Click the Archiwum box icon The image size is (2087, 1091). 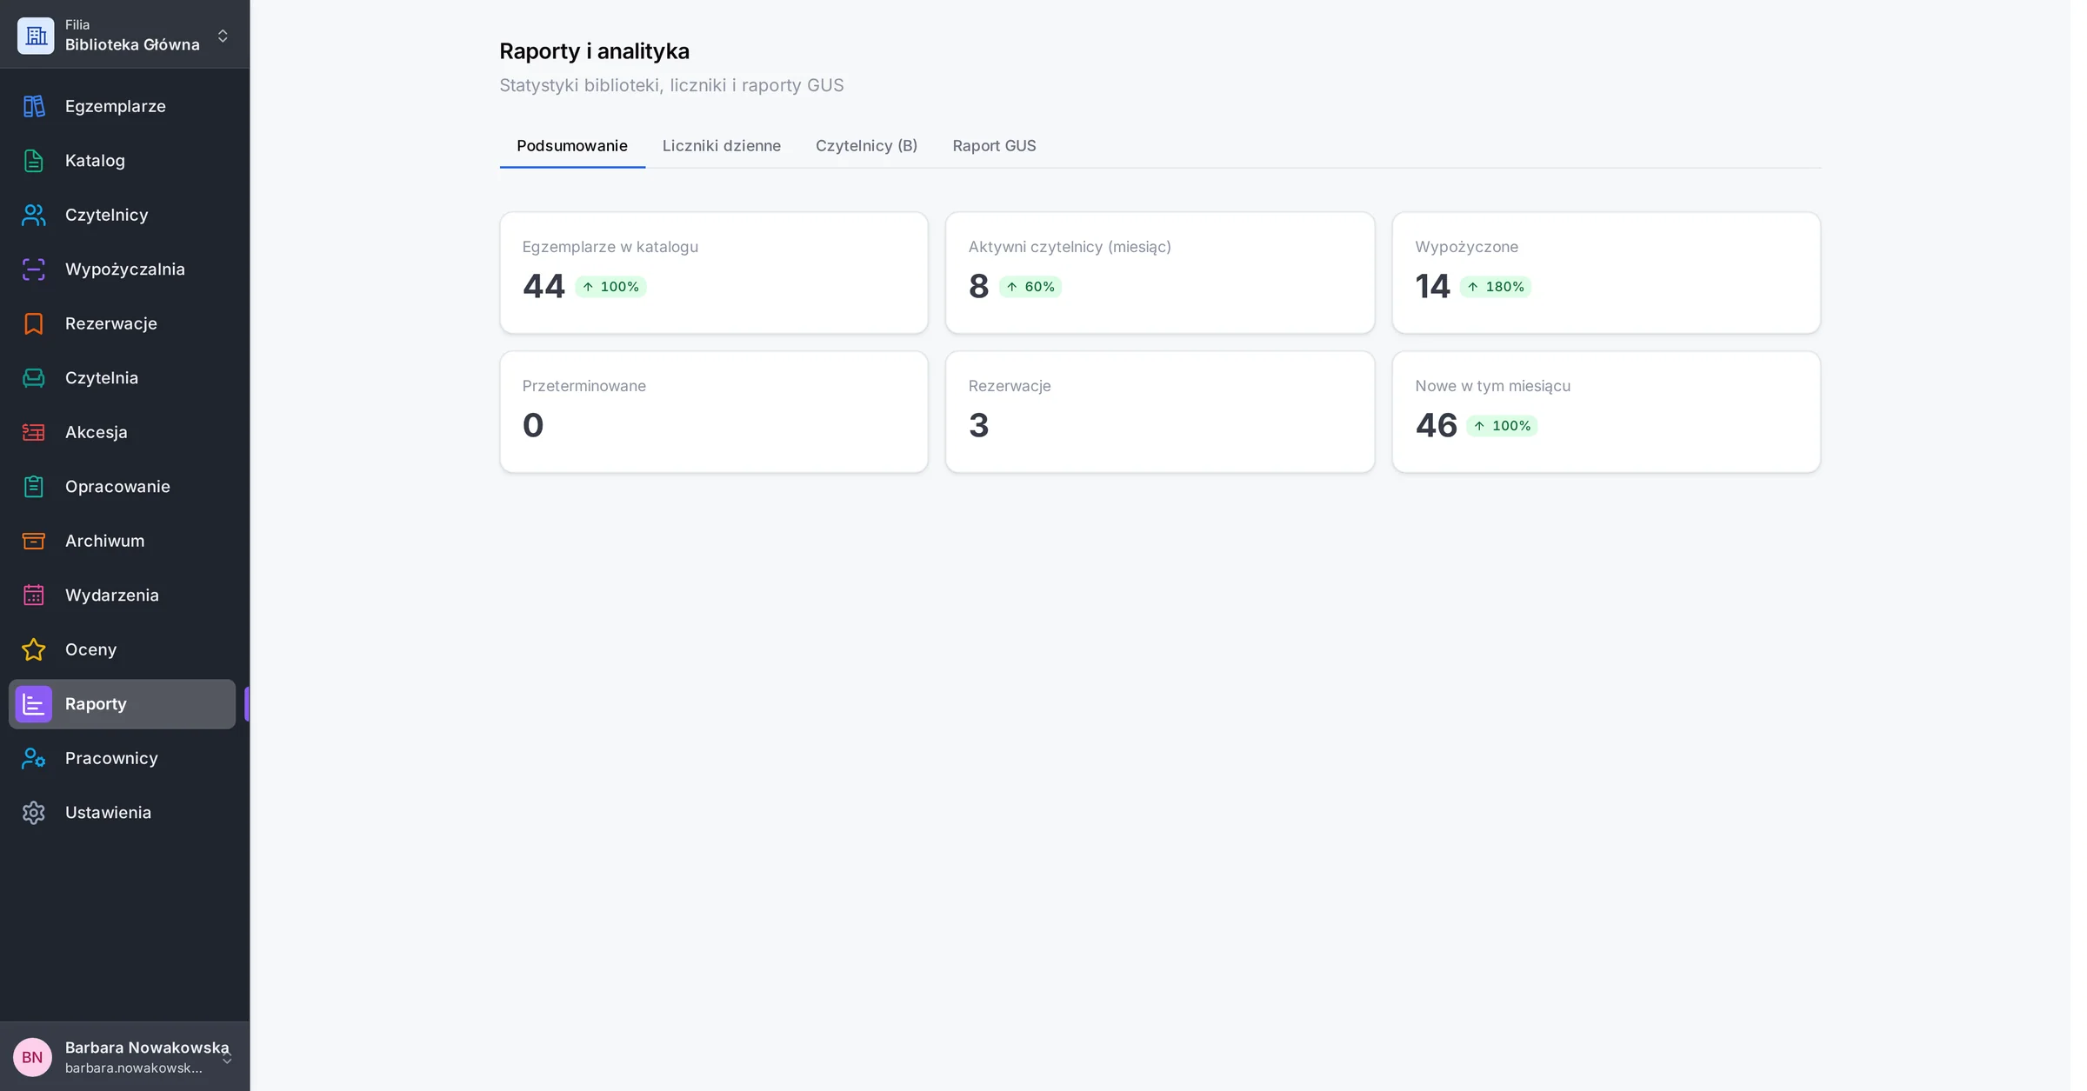[34, 541]
